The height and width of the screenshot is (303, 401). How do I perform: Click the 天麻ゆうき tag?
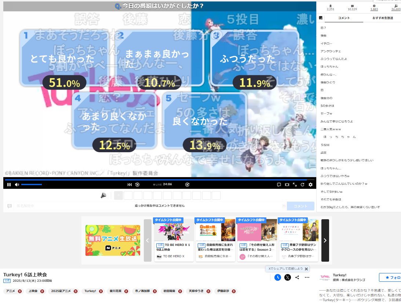coord(196,291)
